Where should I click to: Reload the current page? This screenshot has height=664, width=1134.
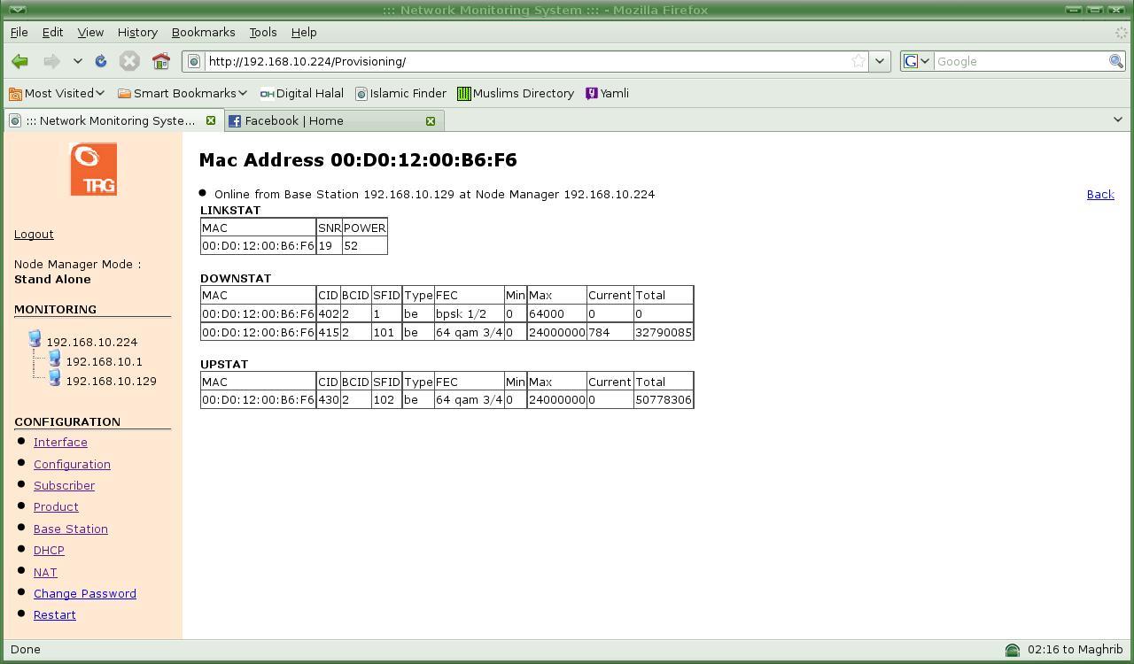coord(101,61)
